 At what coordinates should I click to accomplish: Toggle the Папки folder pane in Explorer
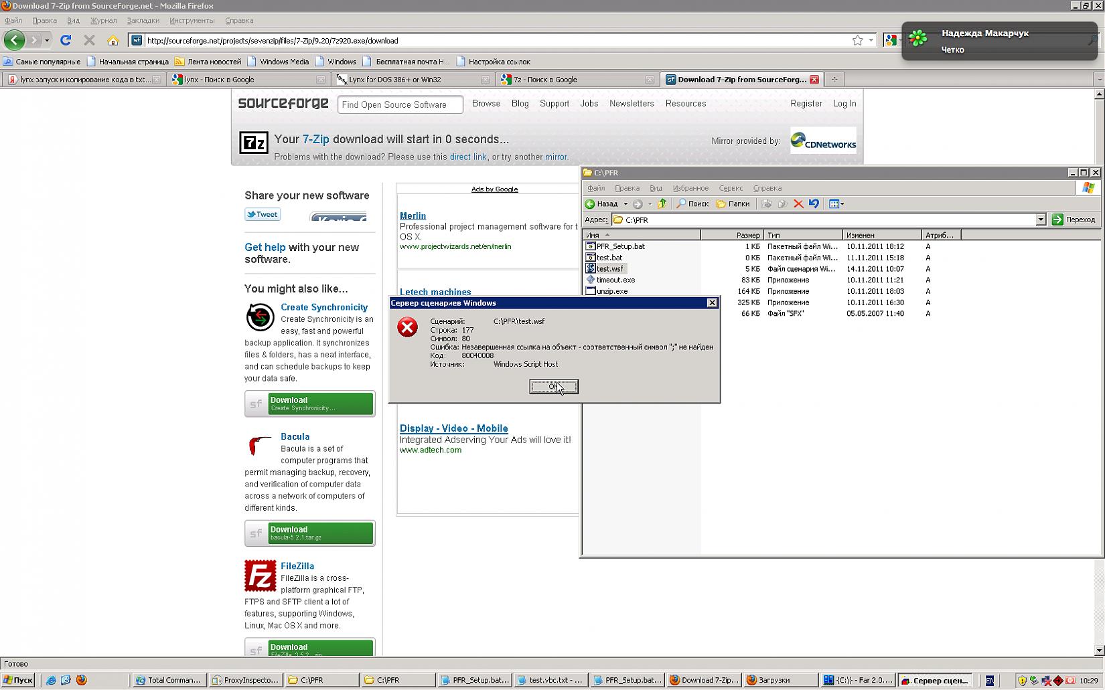click(x=733, y=203)
